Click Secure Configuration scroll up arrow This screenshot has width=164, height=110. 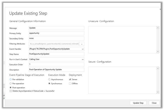click(158, 68)
